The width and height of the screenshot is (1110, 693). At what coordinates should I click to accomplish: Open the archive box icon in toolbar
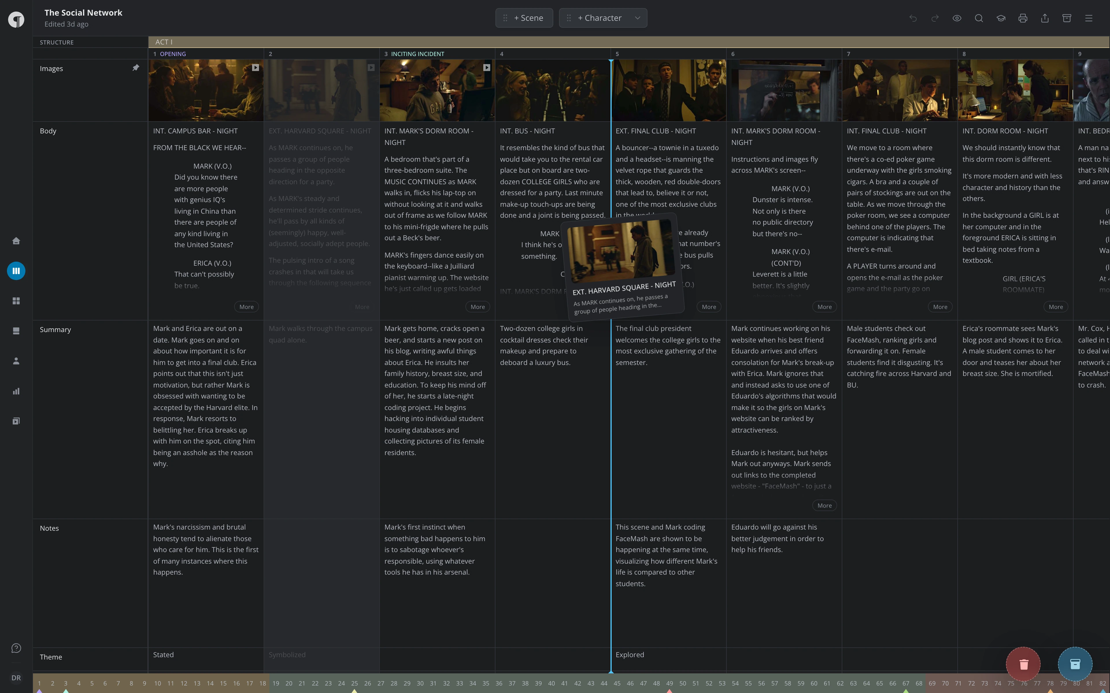(1067, 18)
